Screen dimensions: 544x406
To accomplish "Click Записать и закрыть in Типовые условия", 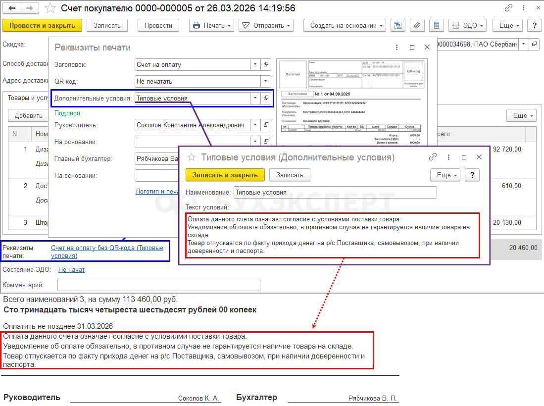I will pyautogui.click(x=225, y=175).
